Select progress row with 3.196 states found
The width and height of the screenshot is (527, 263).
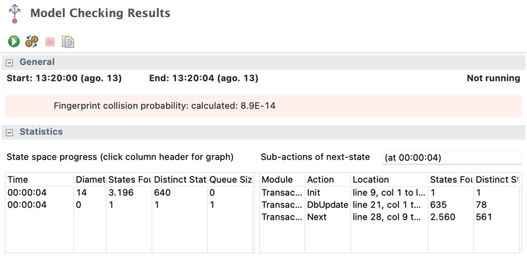click(x=130, y=193)
